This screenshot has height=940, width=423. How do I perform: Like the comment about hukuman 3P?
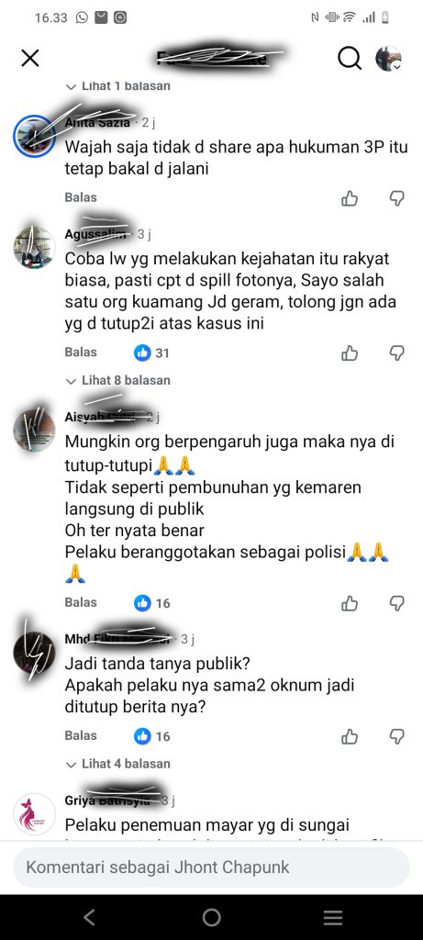(x=350, y=198)
